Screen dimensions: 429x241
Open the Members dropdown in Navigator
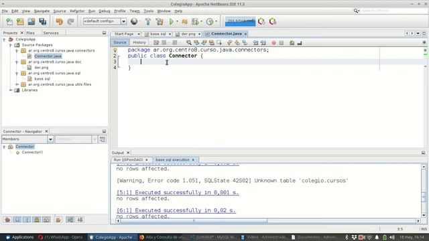tap(50, 139)
